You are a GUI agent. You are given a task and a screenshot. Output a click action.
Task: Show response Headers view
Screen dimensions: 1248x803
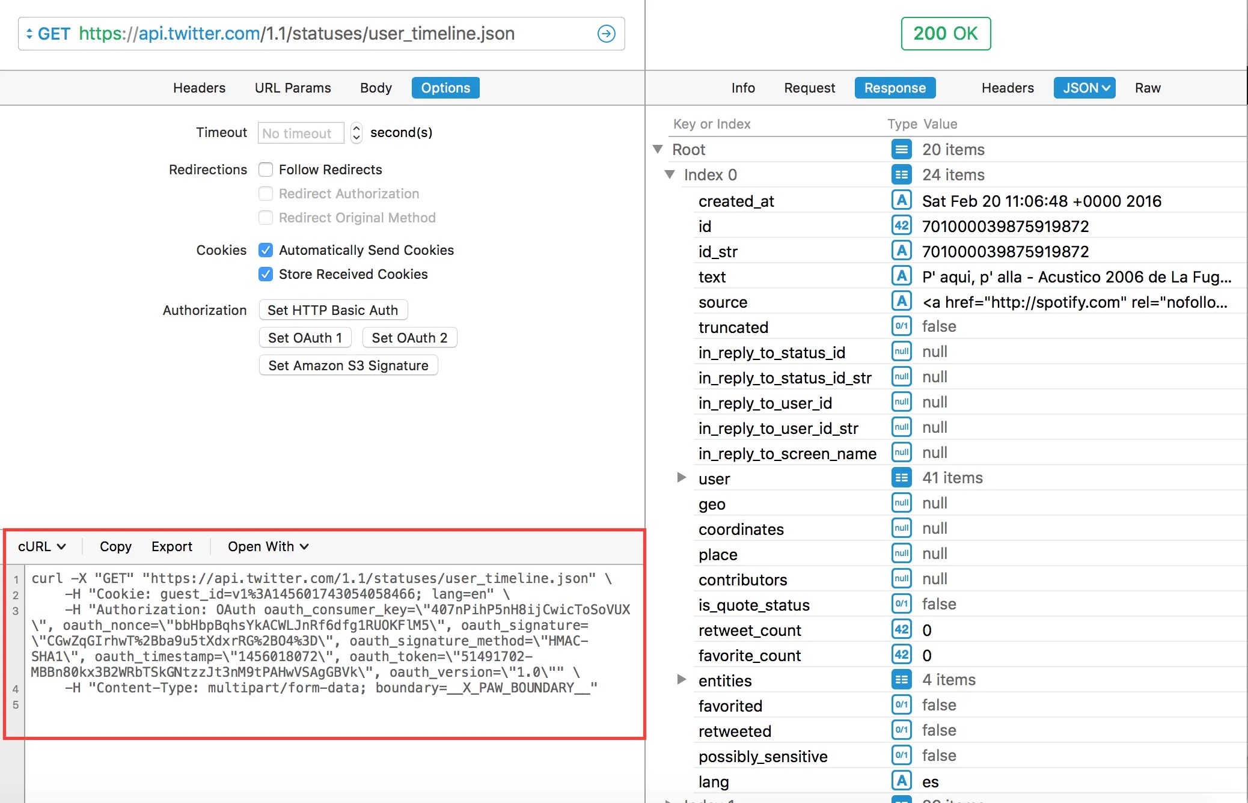coord(1008,88)
